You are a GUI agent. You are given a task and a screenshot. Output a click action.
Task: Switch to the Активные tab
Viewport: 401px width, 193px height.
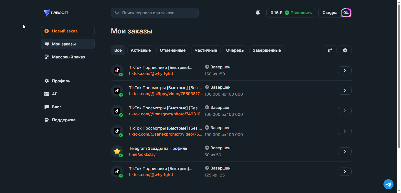coord(141,50)
